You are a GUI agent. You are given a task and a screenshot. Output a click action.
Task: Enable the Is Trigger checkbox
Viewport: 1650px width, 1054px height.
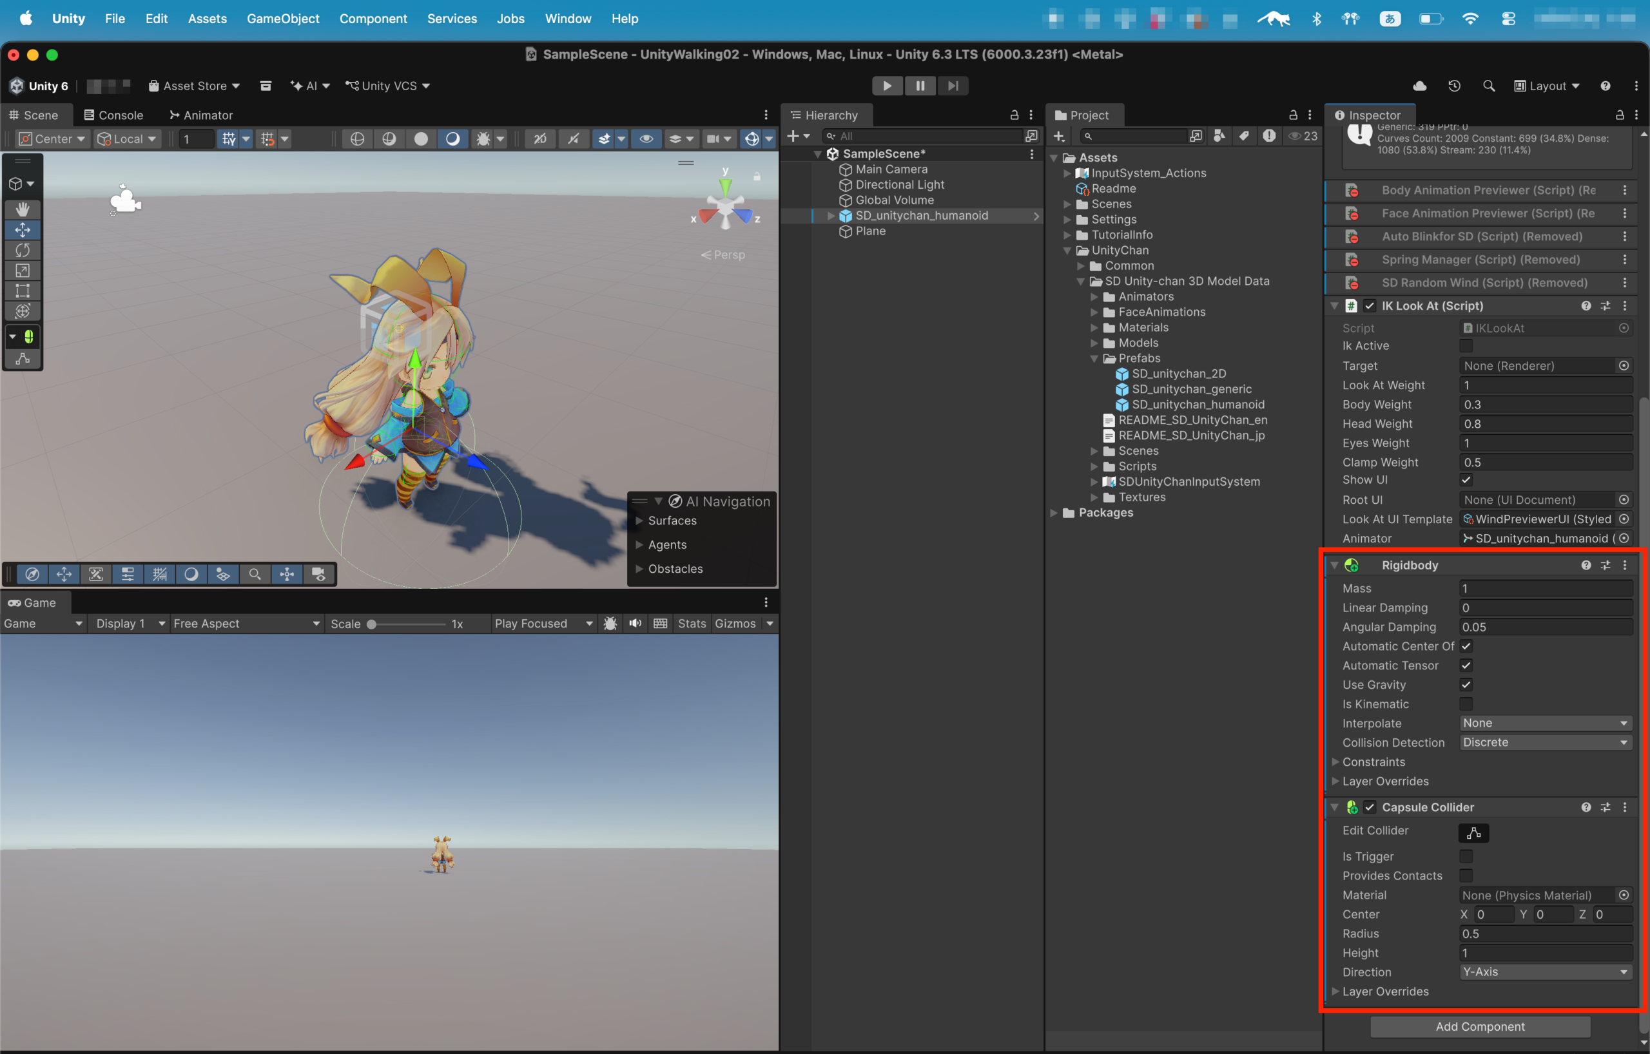tap(1466, 857)
